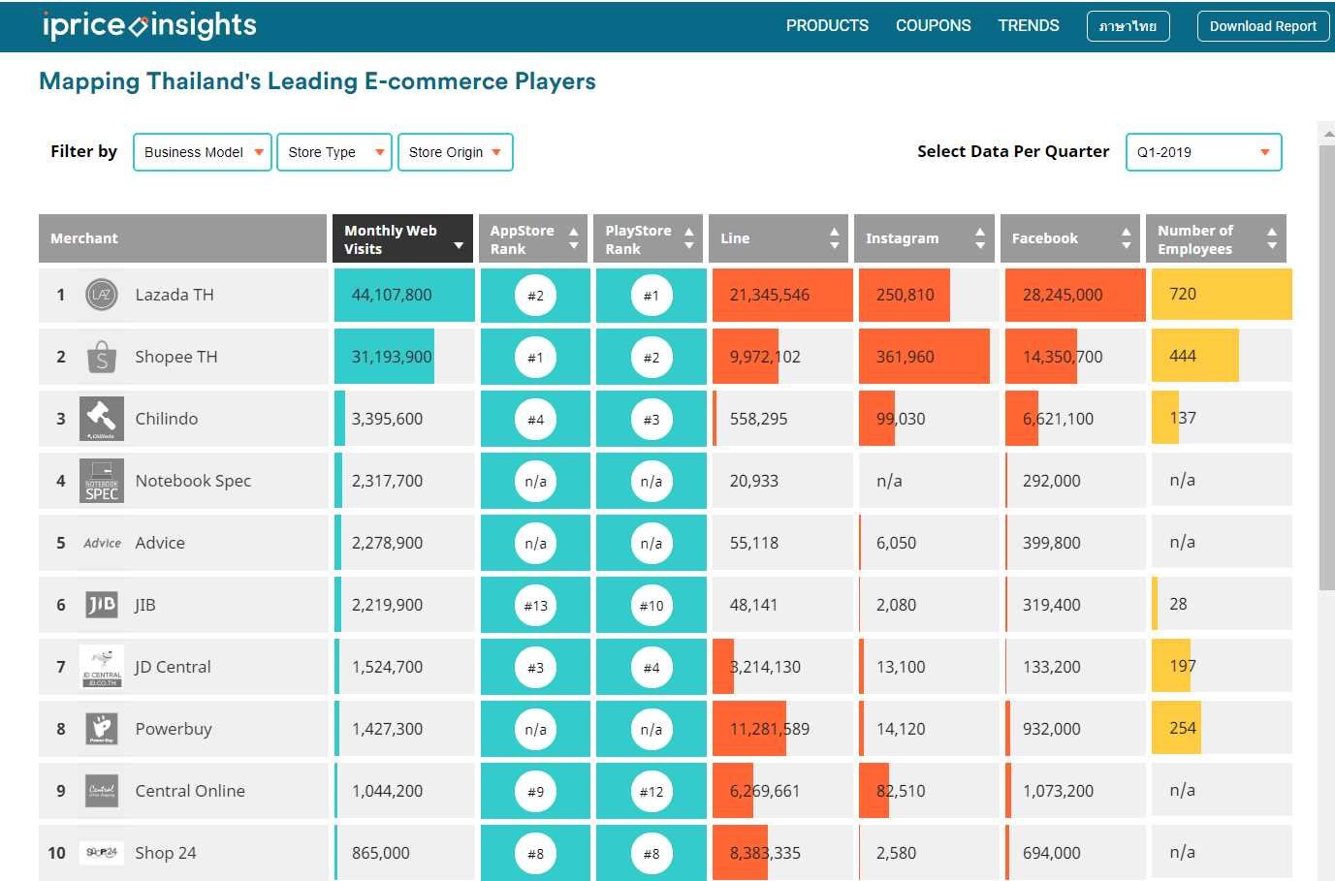Click the page title heading
Screen dimensions: 1335x881
click(317, 81)
